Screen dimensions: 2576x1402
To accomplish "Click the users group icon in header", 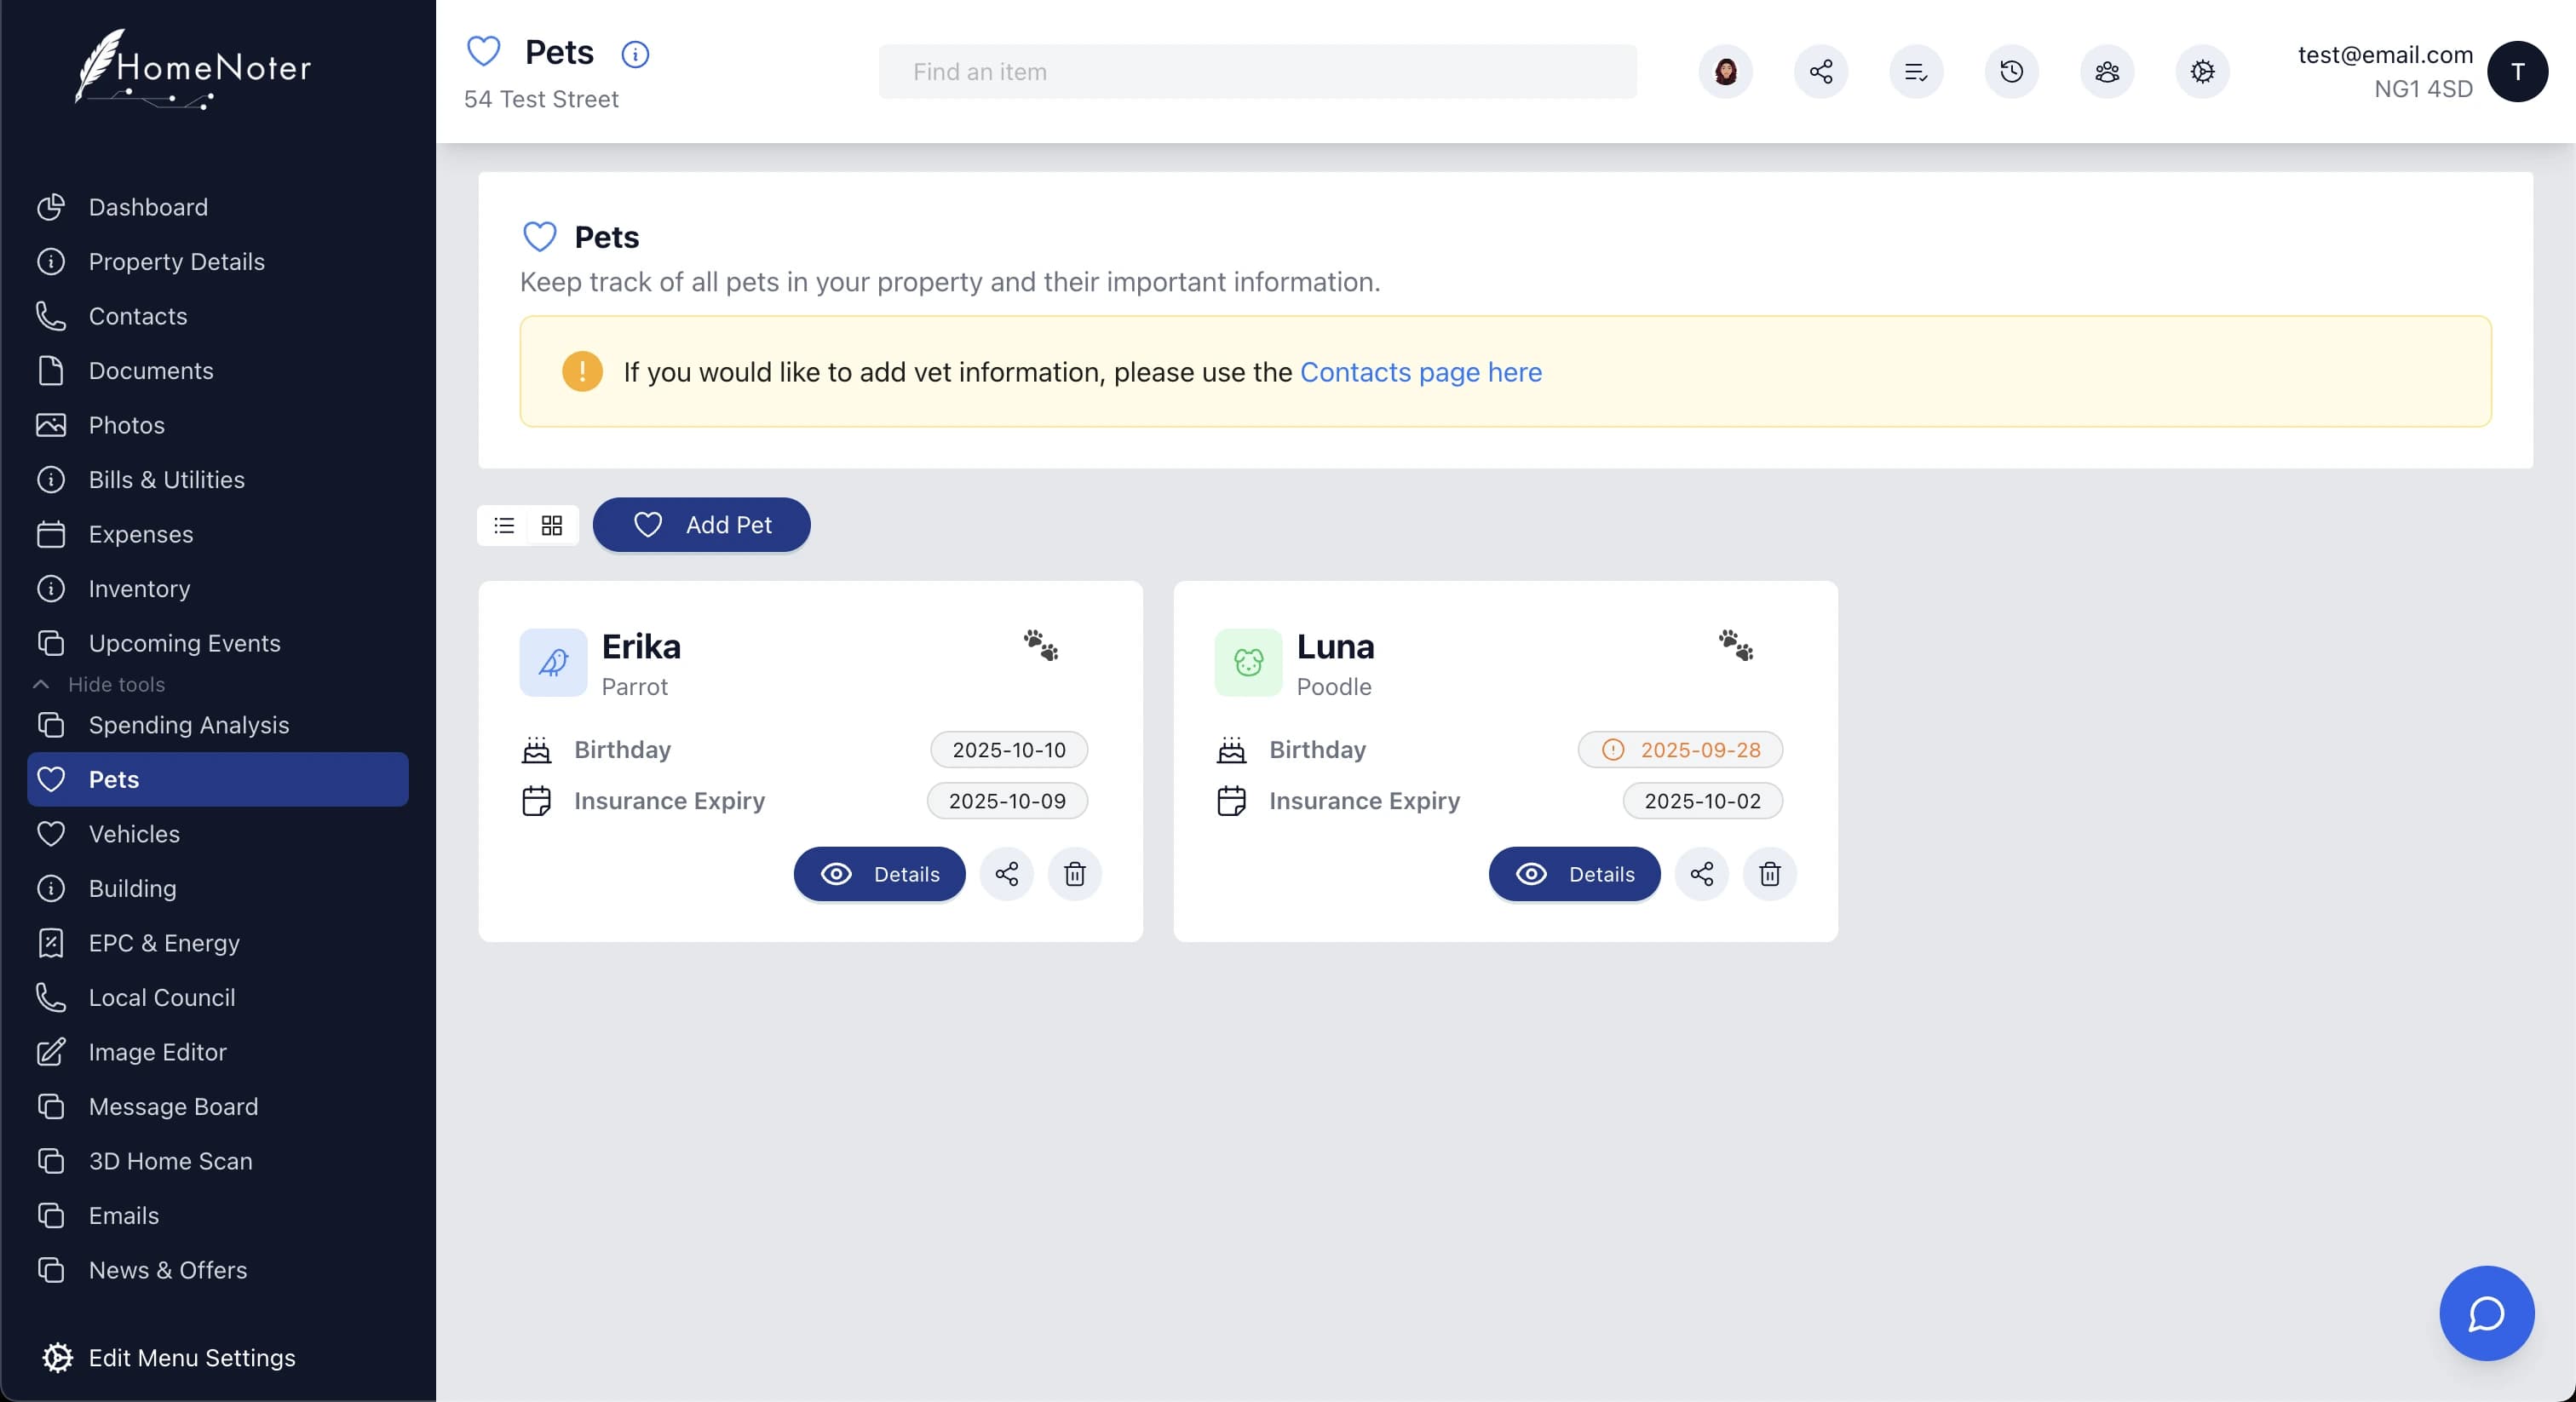I will pos(2106,72).
